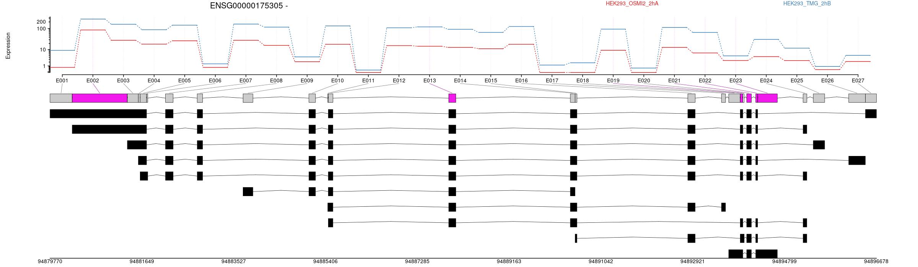Click the first exon of the second transcript
This screenshot has width=918, height=267.
pyautogui.click(x=109, y=129)
